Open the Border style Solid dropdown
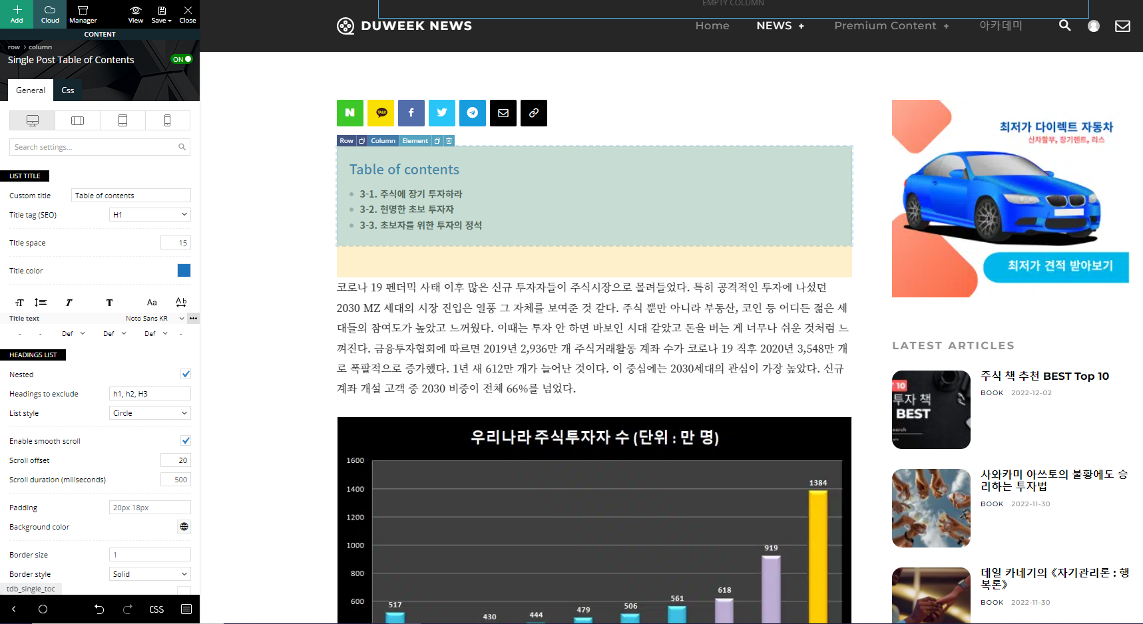The width and height of the screenshot is (1143, 624). (150, 574)
